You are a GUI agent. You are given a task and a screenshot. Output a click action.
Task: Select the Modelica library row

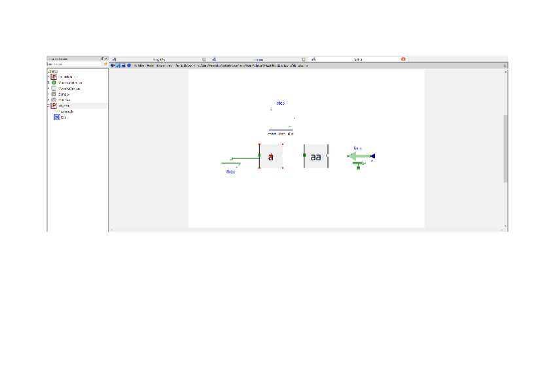click(77, 99)
